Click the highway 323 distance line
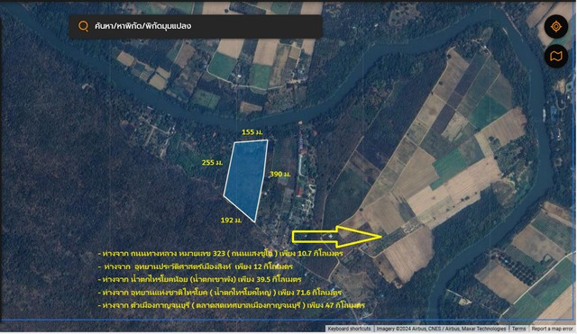Image resolution: width=577 pixels, height=334 pixels. pos(220,254)
